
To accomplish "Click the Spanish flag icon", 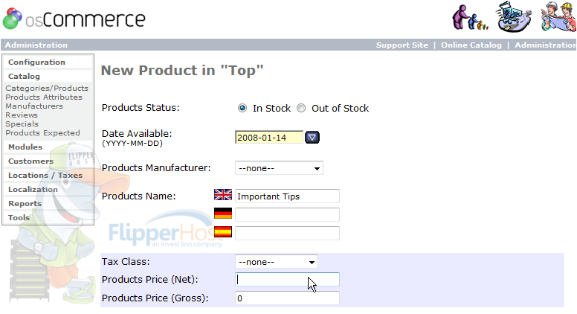I will coord(223,231).
